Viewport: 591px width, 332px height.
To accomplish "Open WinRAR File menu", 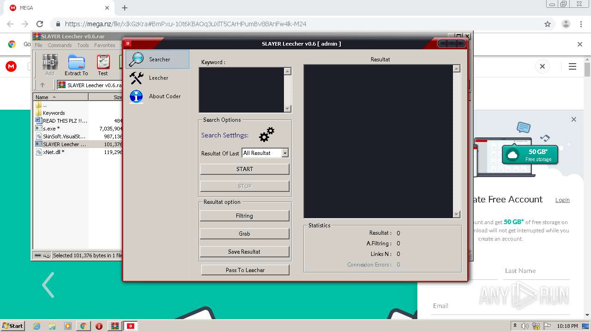I will tap(38, 45).
